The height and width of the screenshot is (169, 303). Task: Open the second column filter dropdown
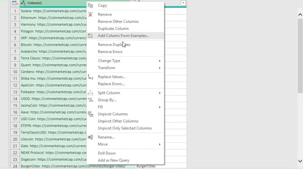(x=183, y=3)
